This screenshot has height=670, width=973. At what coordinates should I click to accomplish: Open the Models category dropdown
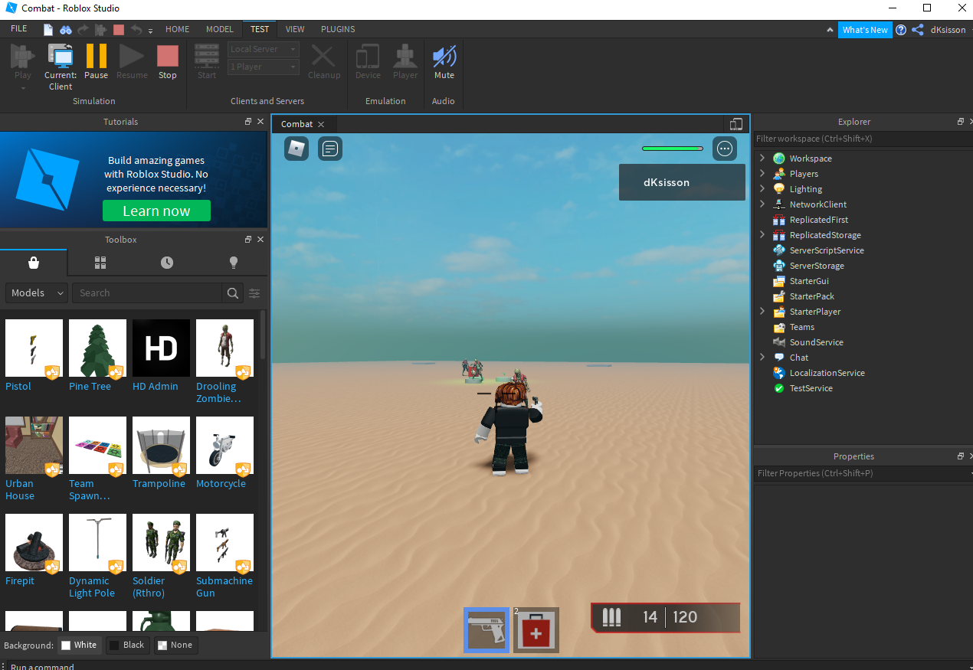(x=37, y=293)
